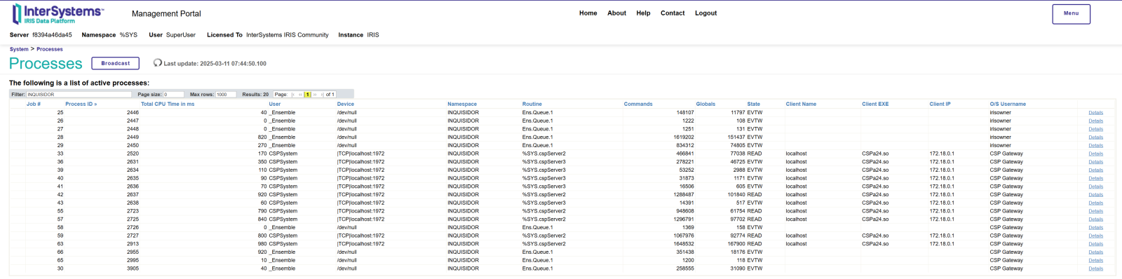The width and height of the screenshot is (1122, 279).
Task: Click globals value 167900
Action: point(736,244)
